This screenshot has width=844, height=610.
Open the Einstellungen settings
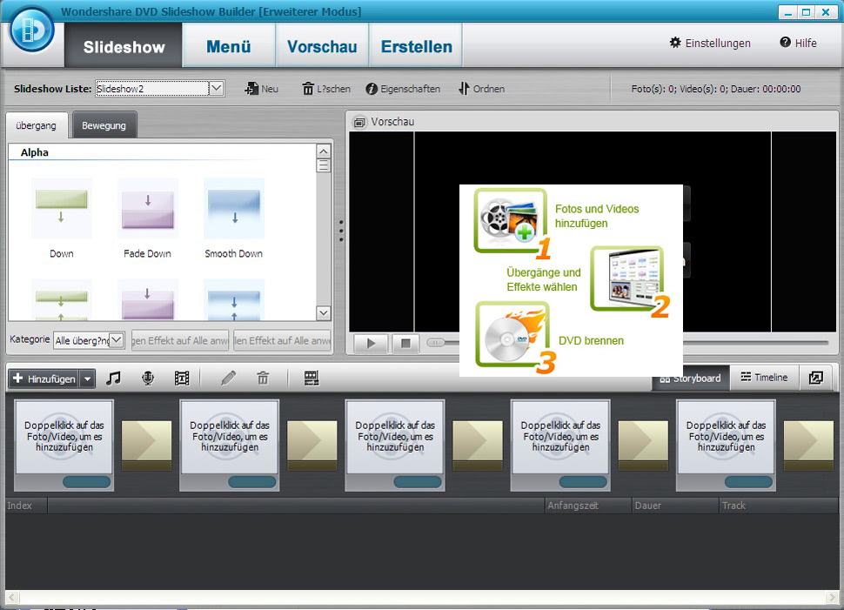(x=709, y=42)
